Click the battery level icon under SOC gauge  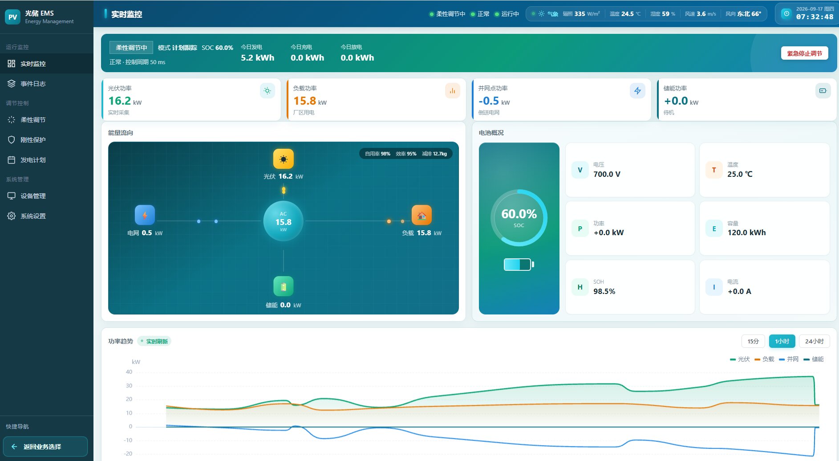(519, 265)
